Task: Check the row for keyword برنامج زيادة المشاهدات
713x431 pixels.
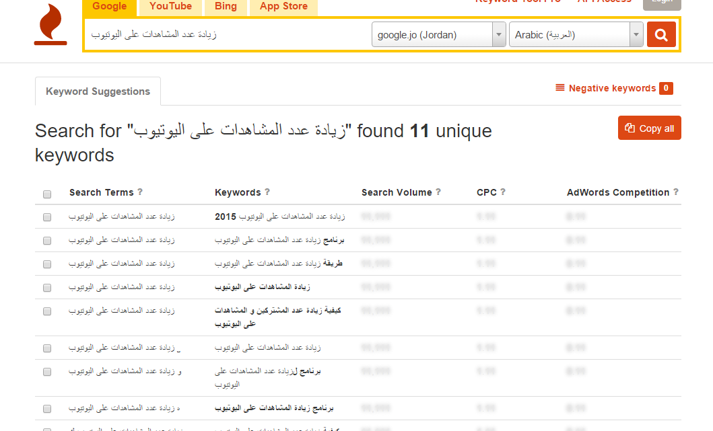Action: pyautogui.click(x=47, y=409)
